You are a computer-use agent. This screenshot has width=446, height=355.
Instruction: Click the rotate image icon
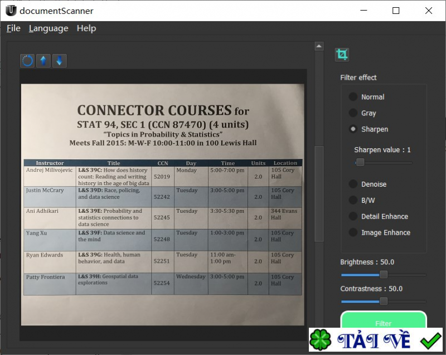click(x=27, y=61)
